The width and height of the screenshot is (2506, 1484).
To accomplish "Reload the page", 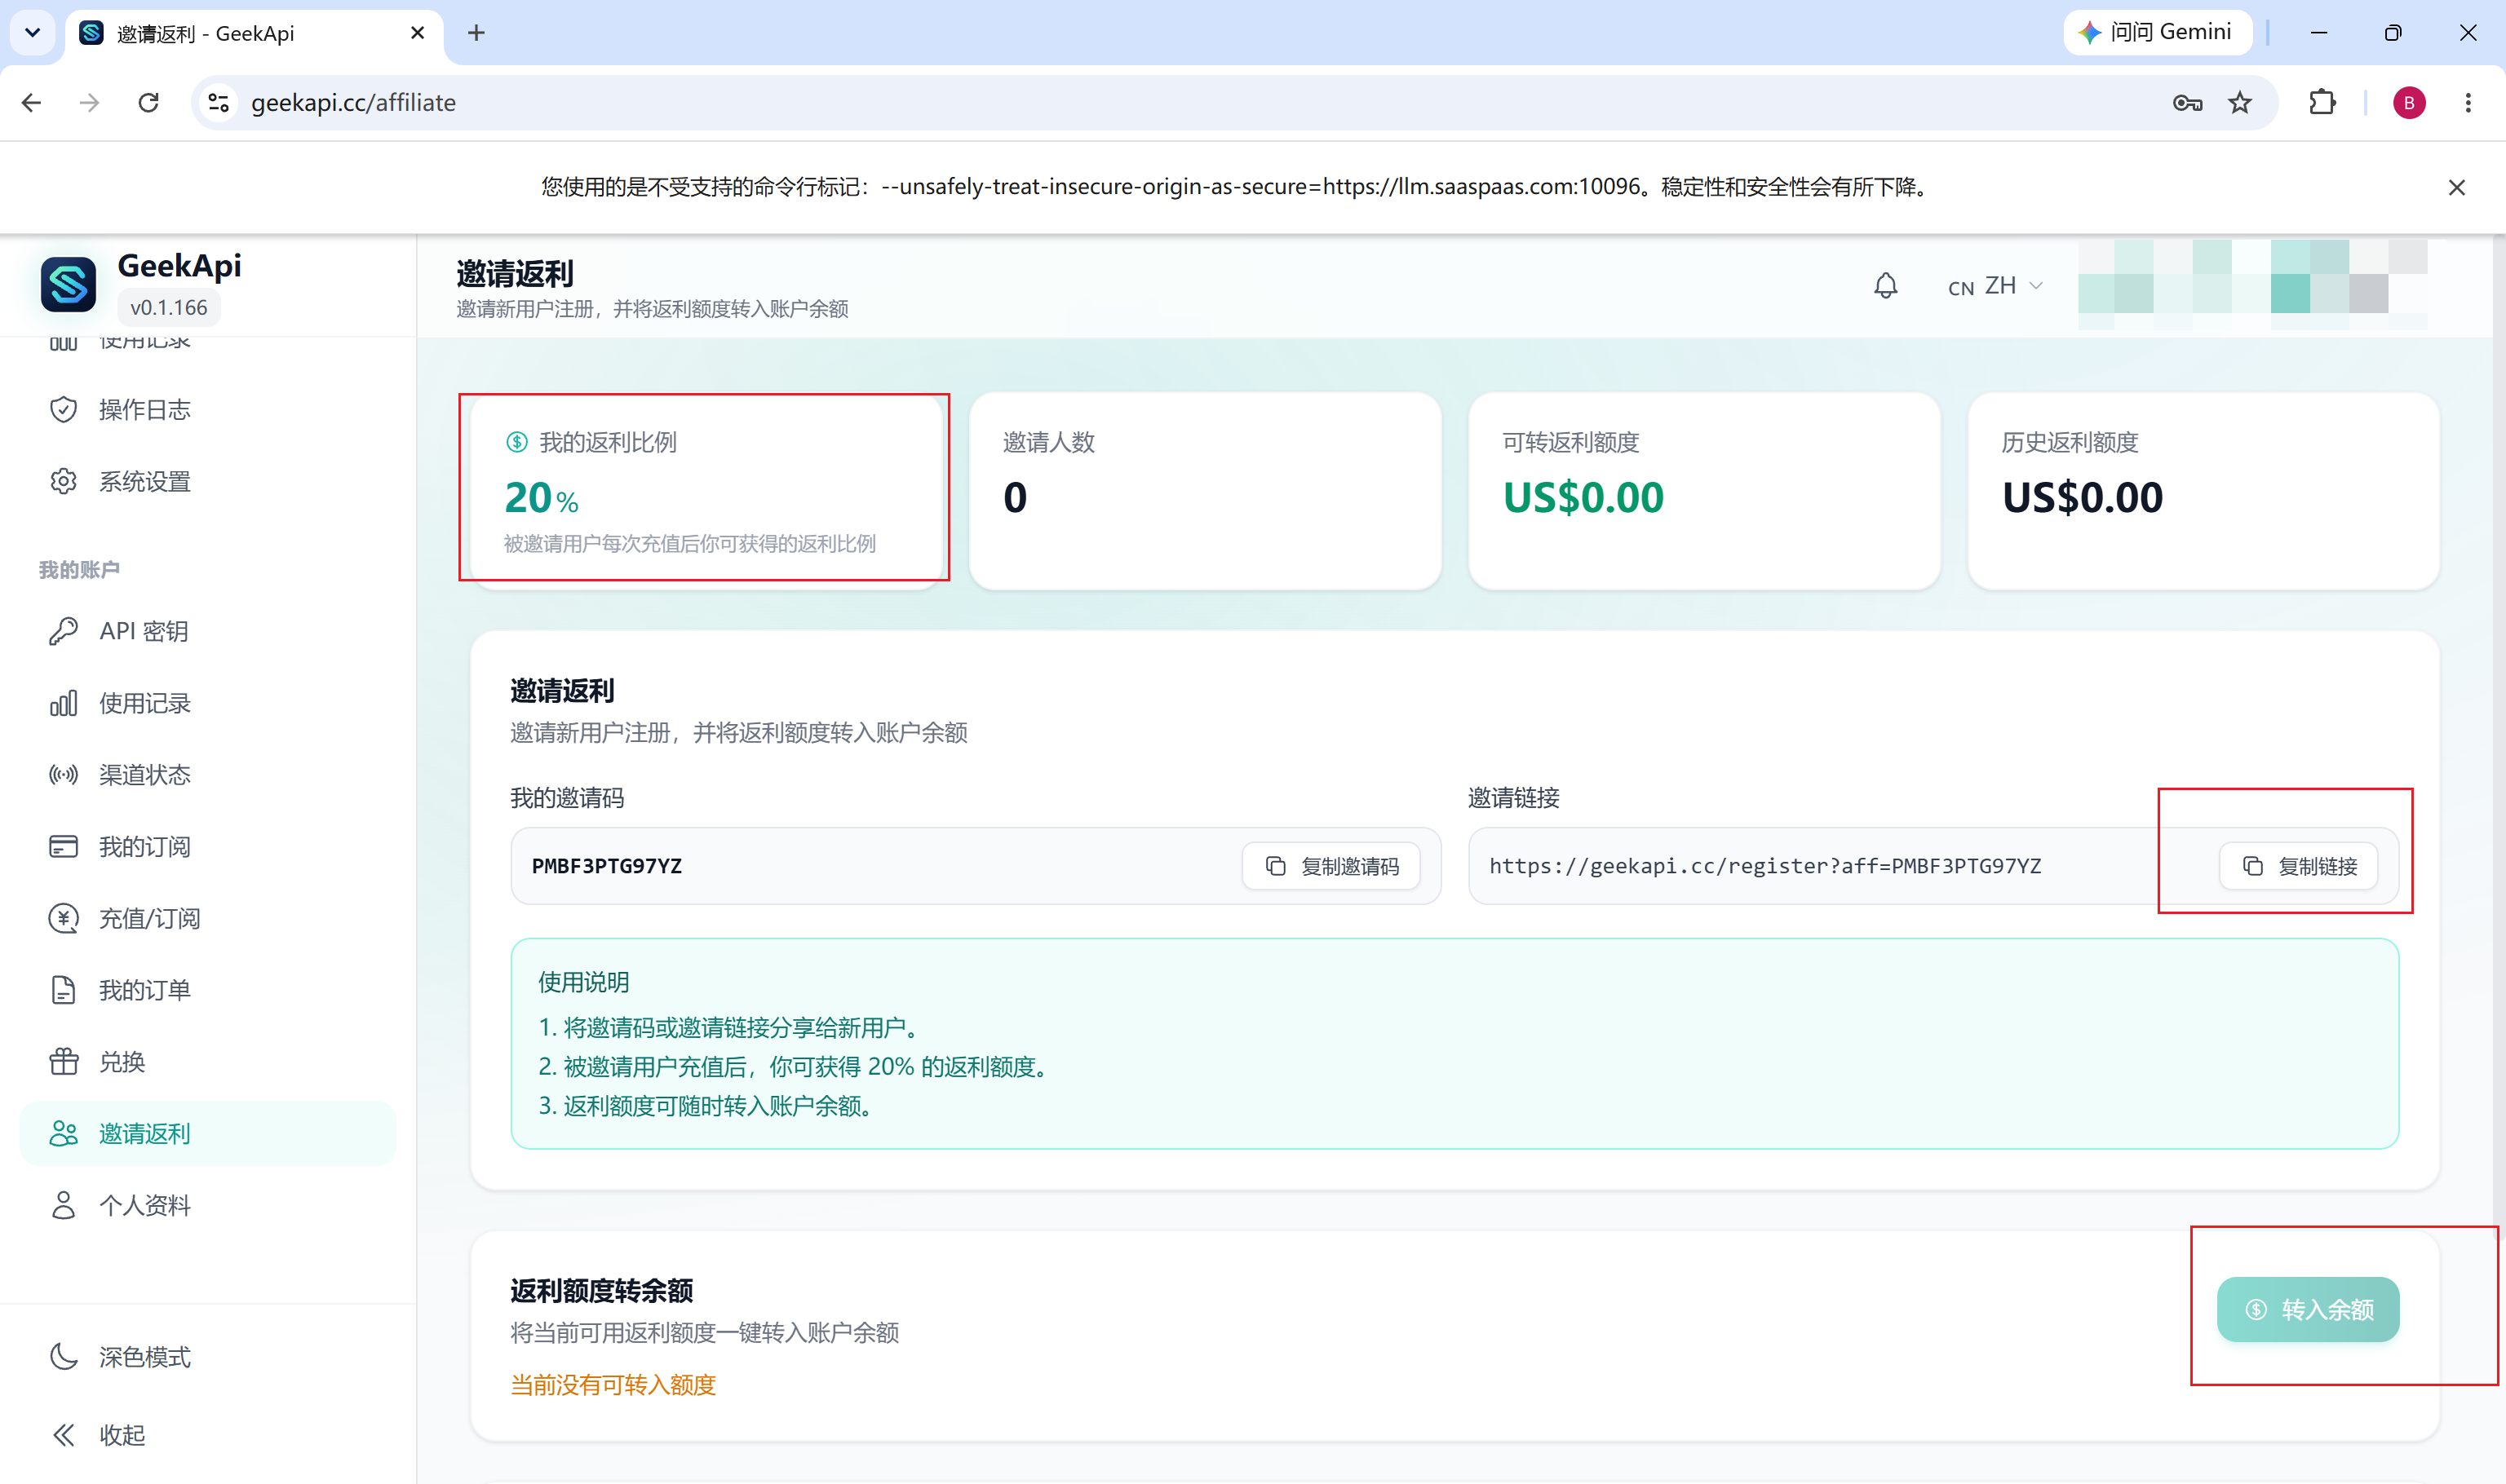I will 148,103.
